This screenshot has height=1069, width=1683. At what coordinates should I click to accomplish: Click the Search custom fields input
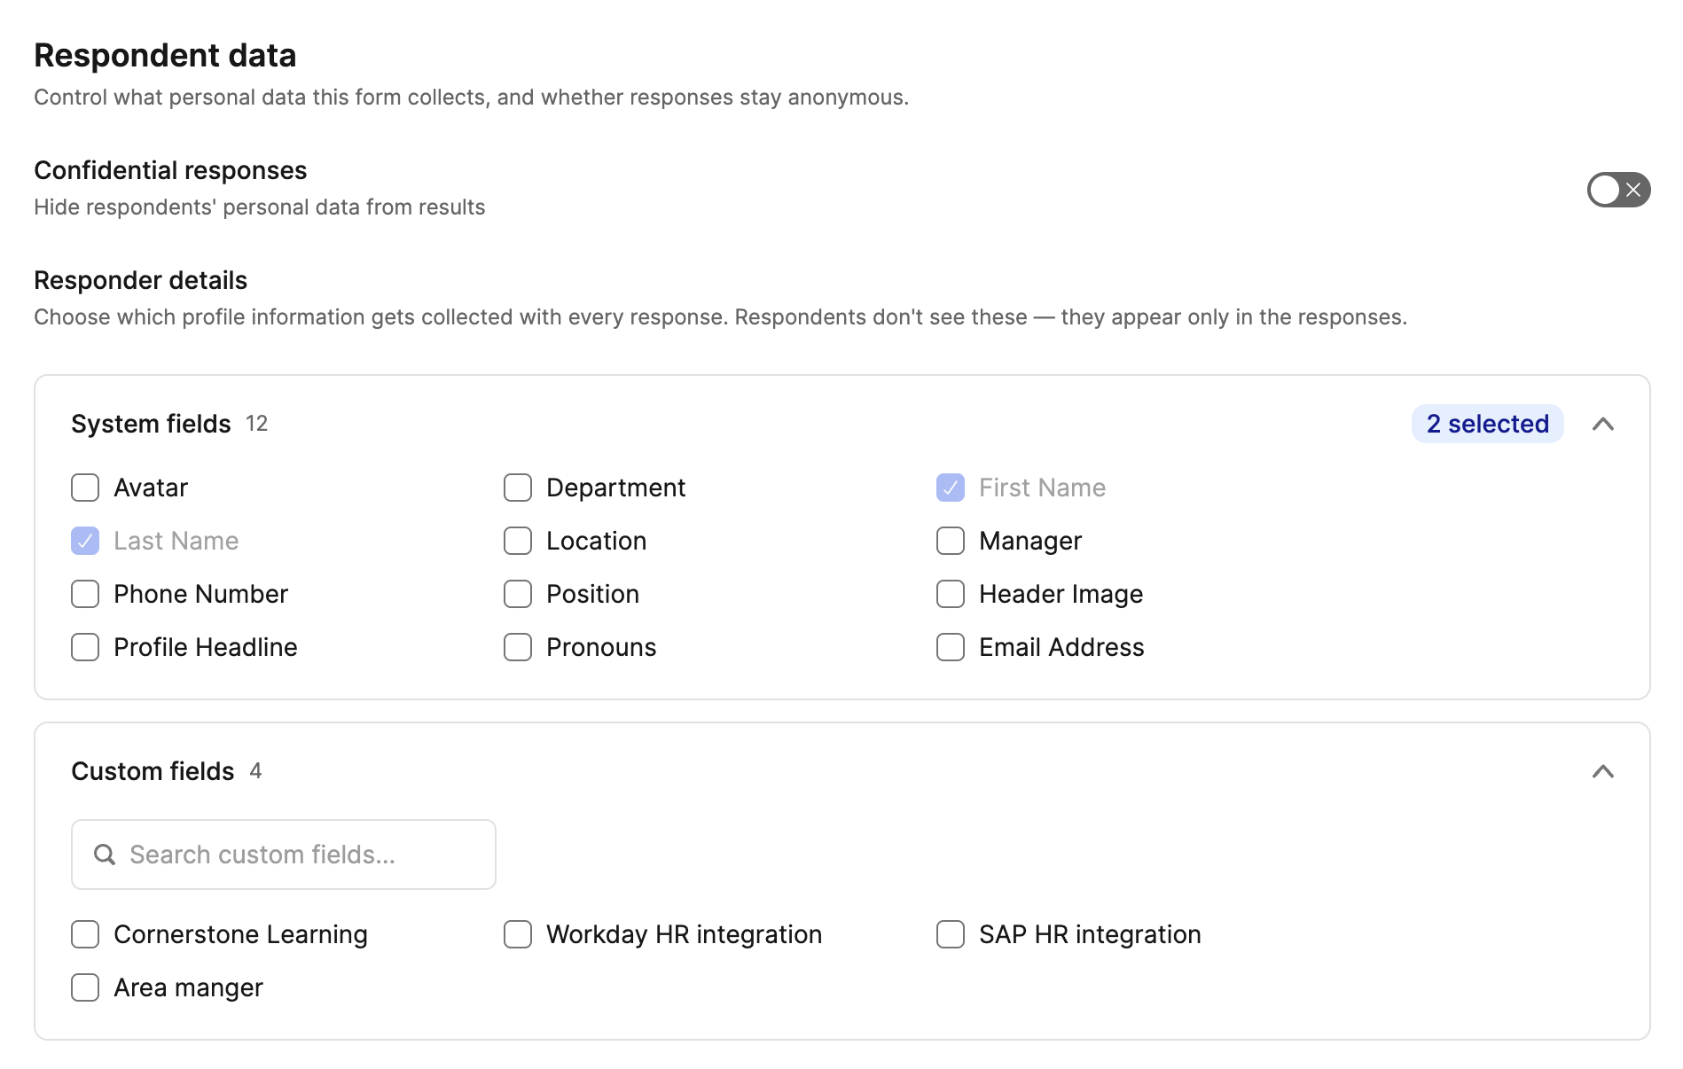tap(284, 854)
